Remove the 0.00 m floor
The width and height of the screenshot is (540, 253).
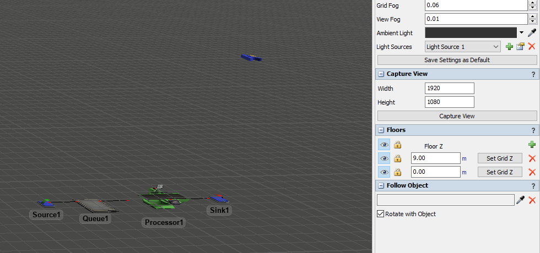(532, 172)
